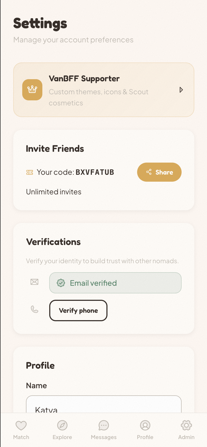Screen dimensions: 207x447
Task: Click the ticket icon beside invite code
Action: pos(30,172)
